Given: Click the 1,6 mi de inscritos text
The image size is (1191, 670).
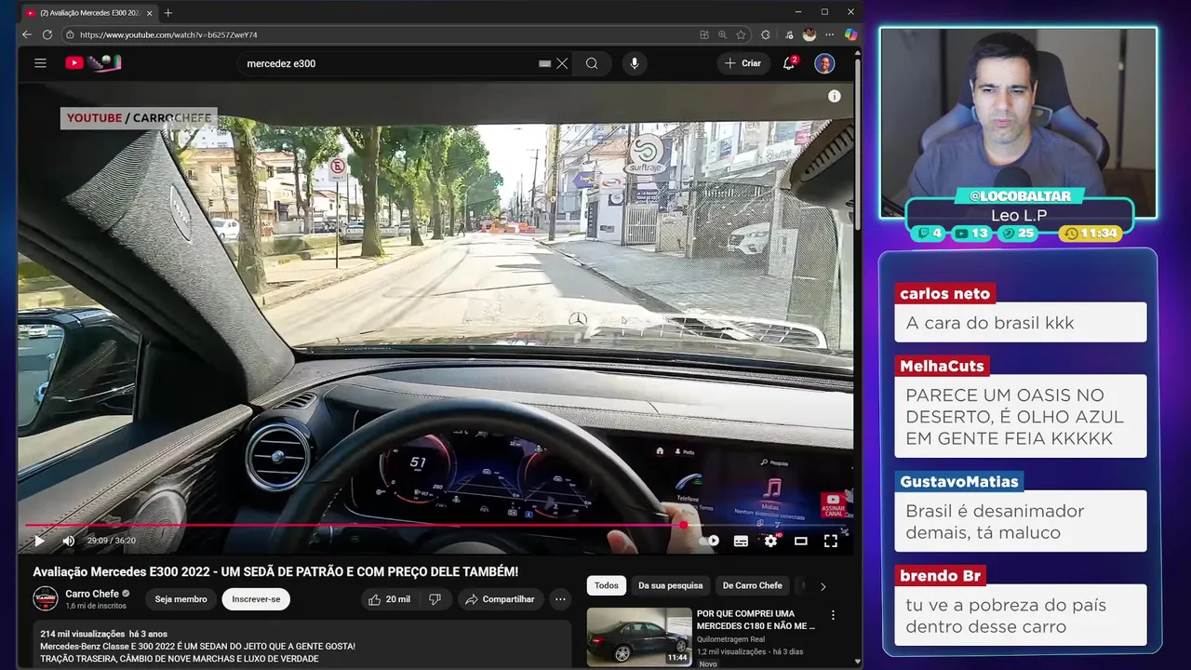Looking at the screenshot, I should [96, 606].
